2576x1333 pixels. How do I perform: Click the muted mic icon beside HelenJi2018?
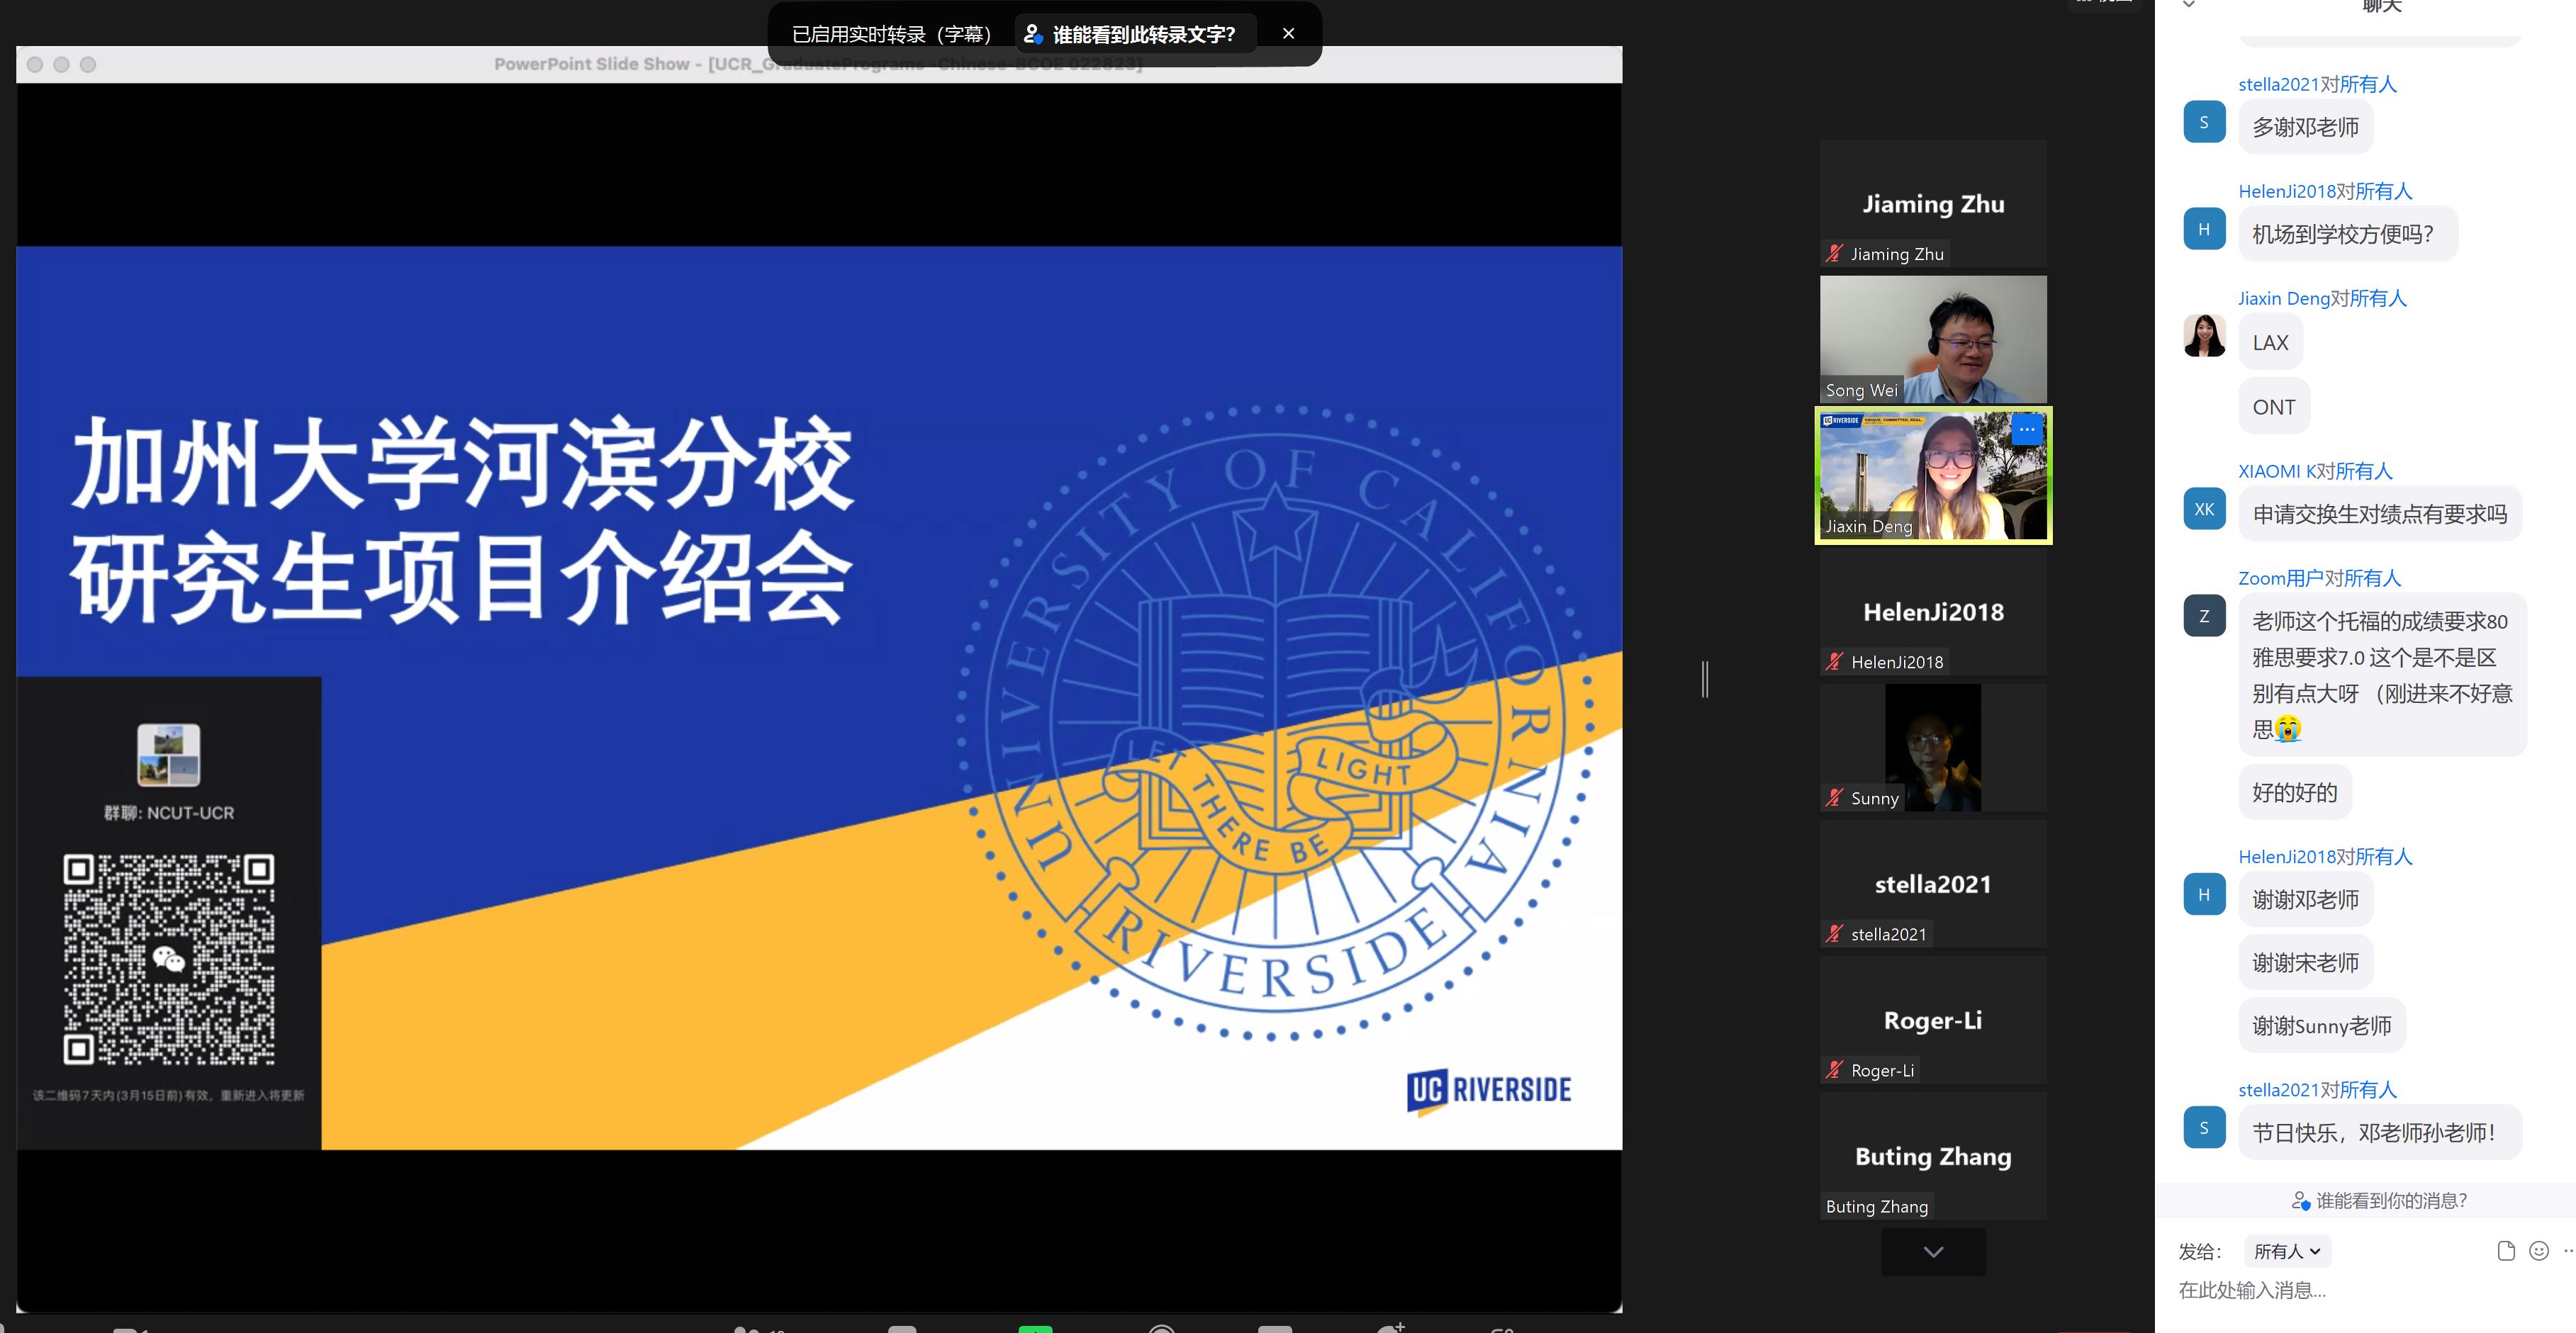pyautogui.click(x=1834, y=662)
